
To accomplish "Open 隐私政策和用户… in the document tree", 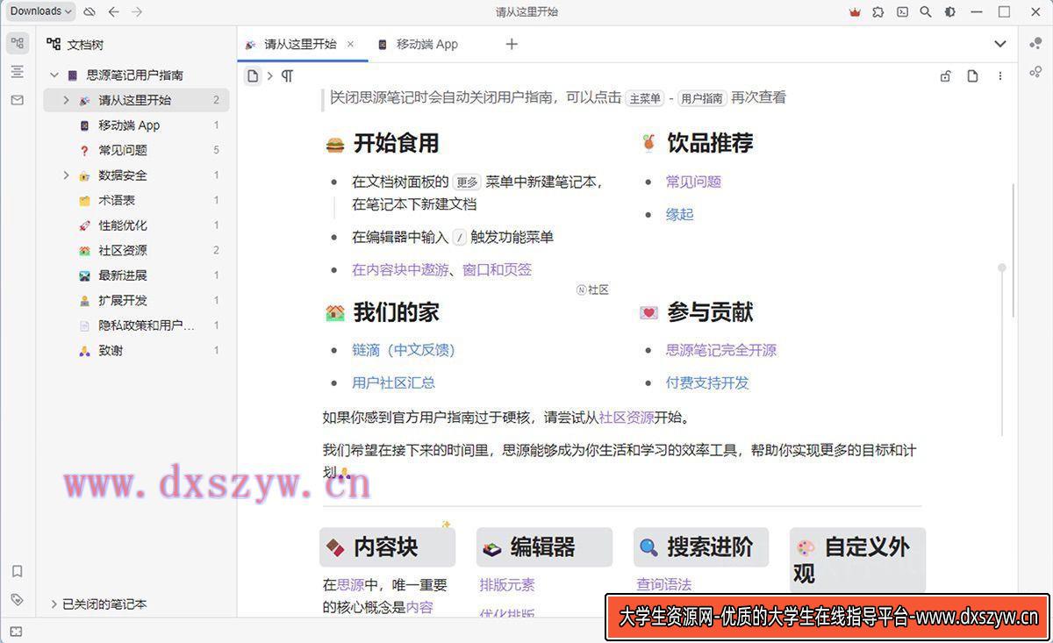I will [x=147, y=325].
